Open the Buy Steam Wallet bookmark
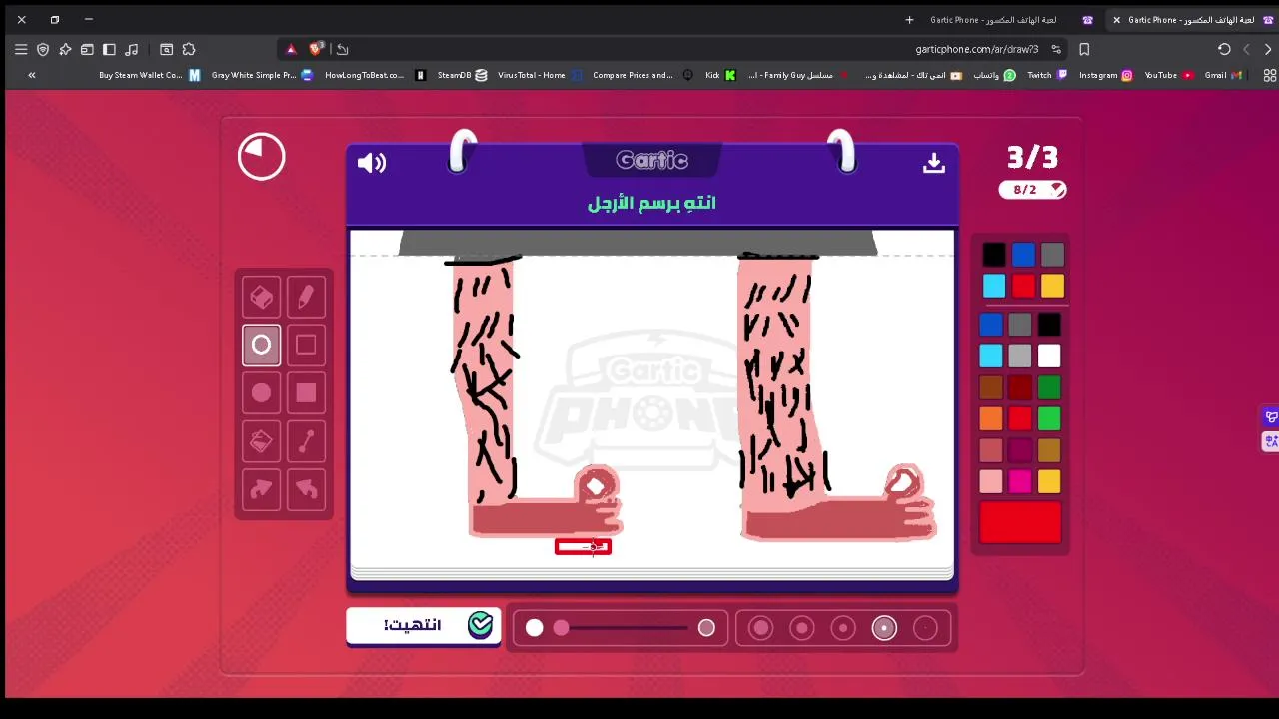This screenshot has width=1279, height=719. coord(149,75)
